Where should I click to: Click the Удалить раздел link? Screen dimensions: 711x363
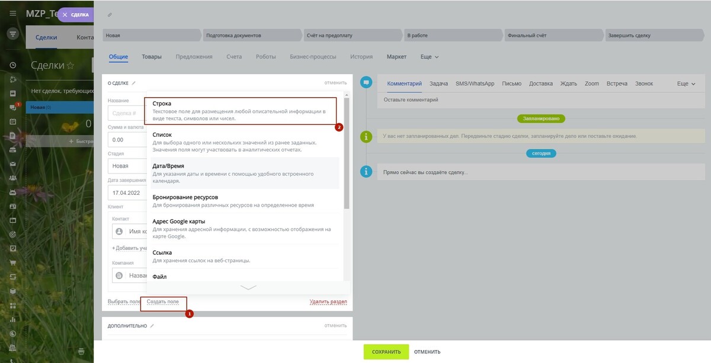[x=328, y=301]
